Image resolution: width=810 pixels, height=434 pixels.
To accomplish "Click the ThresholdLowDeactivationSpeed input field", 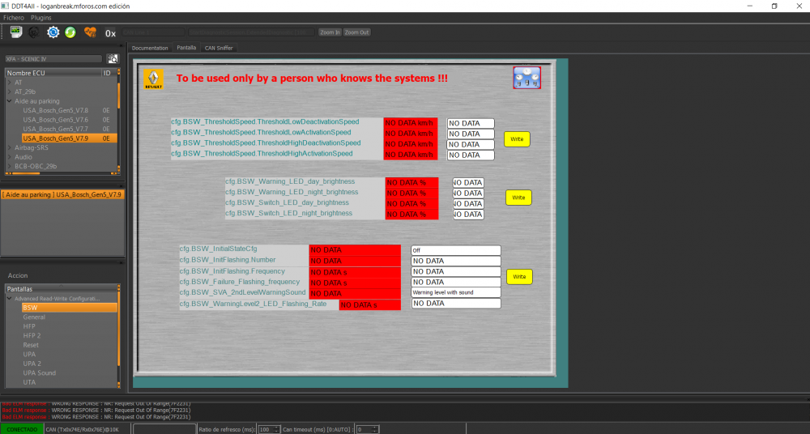I will click(x=471, y=124).
